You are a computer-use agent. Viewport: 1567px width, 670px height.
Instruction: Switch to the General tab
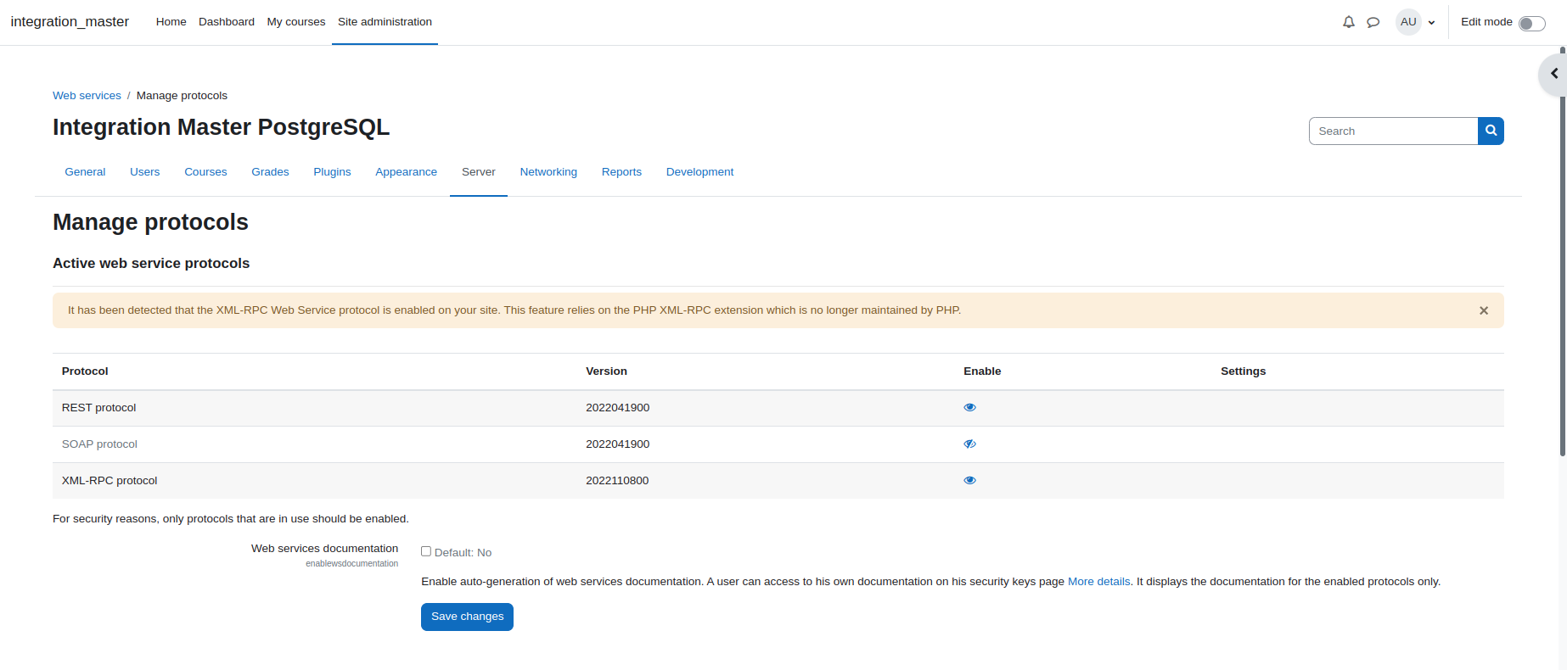85,172
